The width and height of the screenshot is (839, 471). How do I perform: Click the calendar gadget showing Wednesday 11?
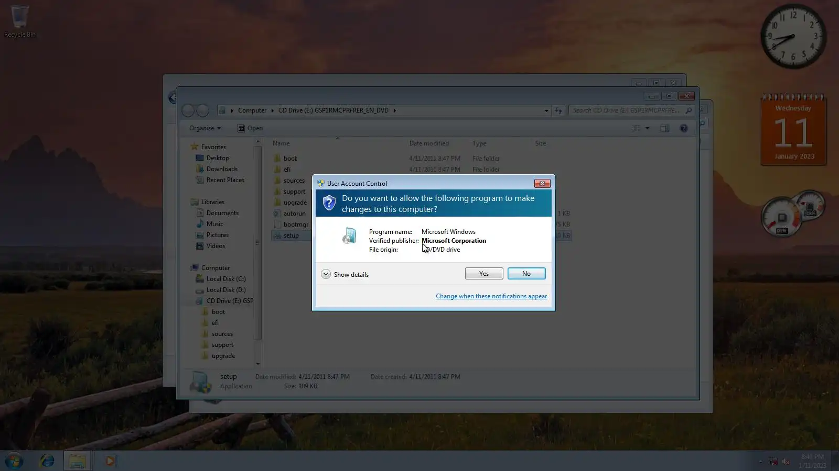pos(793,130)
